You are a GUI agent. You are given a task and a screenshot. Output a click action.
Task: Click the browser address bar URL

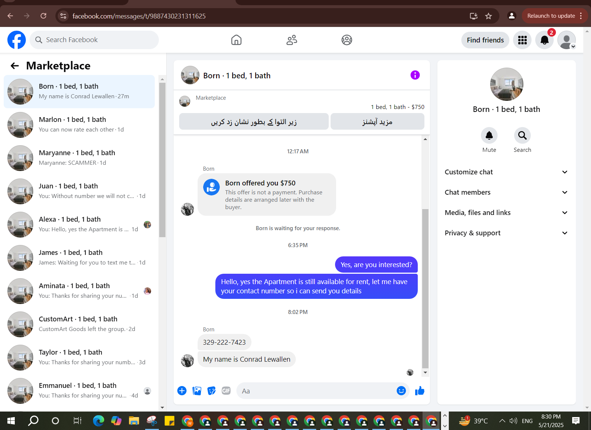tap(139, 16)
